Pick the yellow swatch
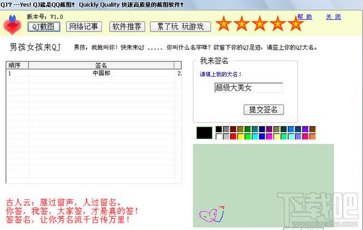 point(240,137)
